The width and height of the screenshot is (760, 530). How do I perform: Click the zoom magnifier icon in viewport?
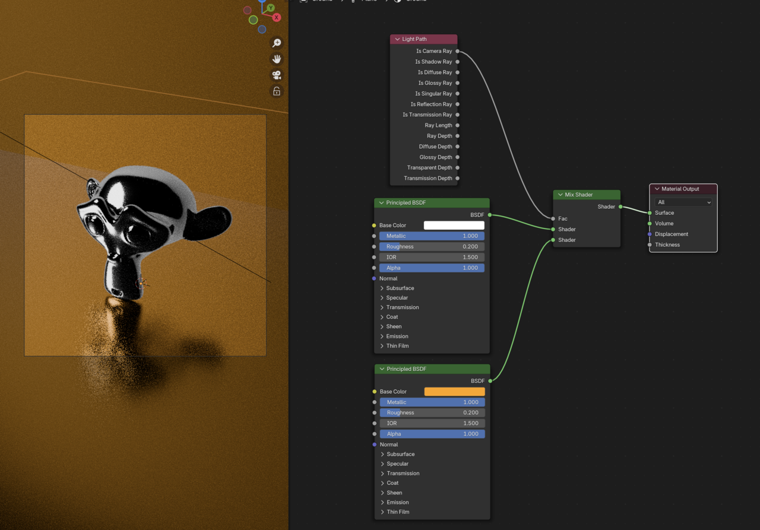[x=277, y=43]
